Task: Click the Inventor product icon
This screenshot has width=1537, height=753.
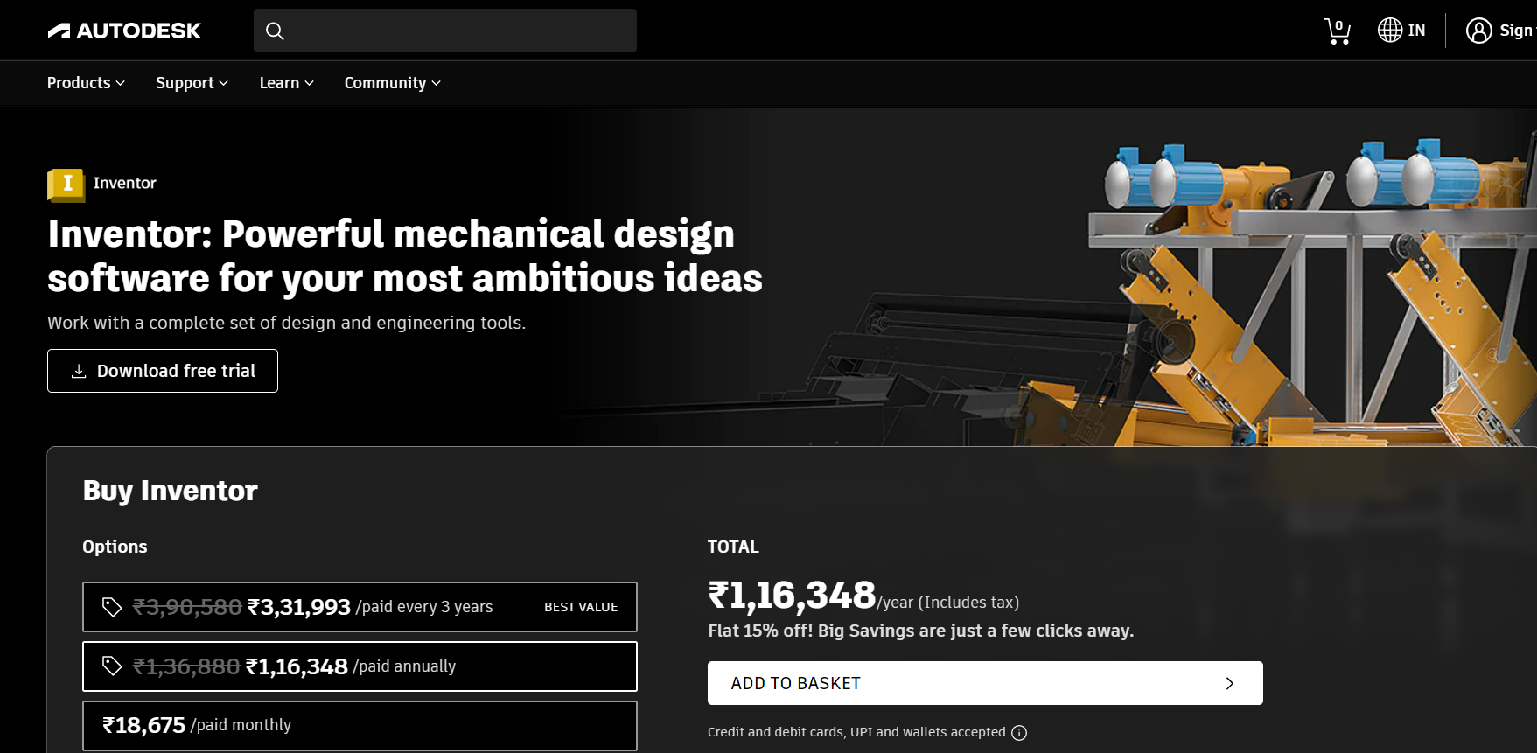Action: pos(66,185)
